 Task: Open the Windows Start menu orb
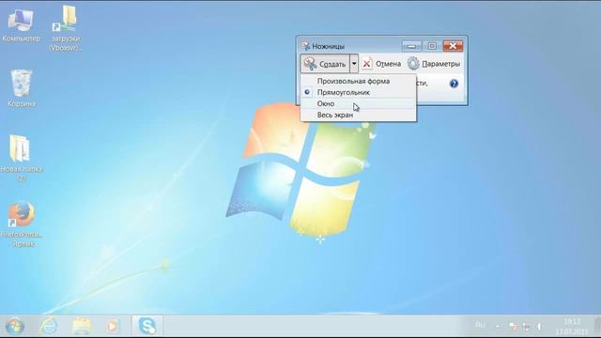tap(15, 326)
